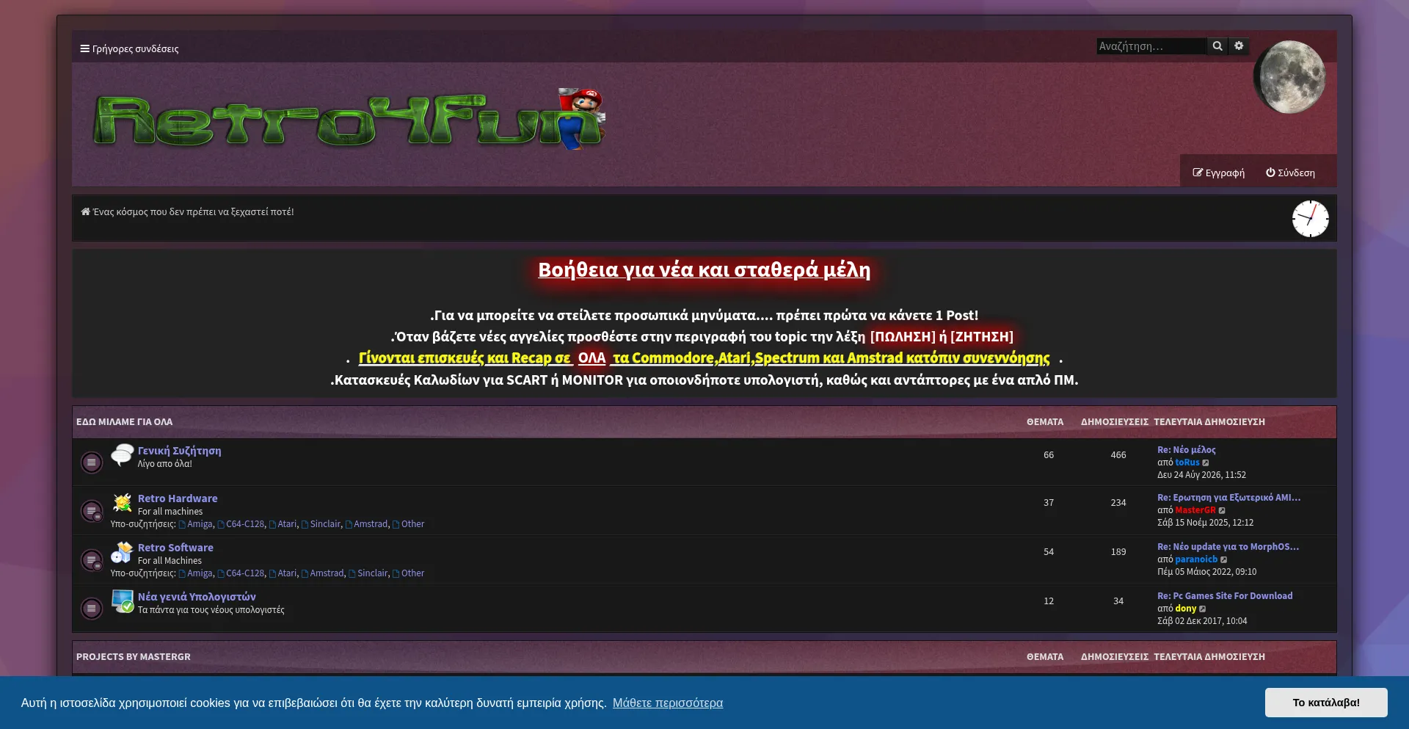Open advanced search gear icon
1409x729 pixels.
coord(1239,46)
